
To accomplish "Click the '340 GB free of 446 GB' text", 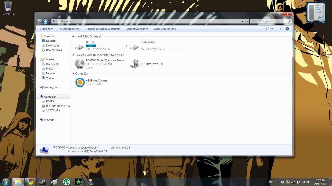I will (x=99, y=49).
